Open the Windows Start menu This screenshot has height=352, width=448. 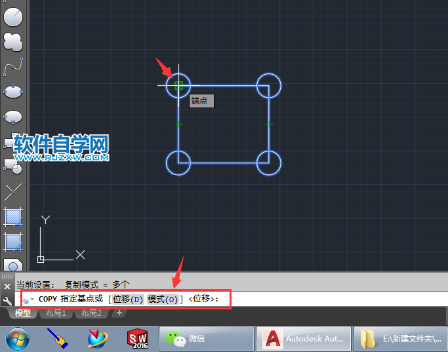coord(18,339)
